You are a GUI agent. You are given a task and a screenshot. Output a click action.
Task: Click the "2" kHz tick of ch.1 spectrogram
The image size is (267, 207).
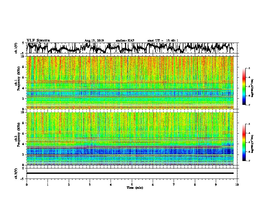pos(24,98)
